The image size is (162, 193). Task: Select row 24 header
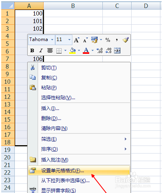[8, 188]
